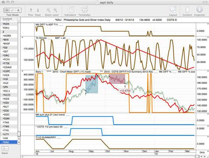The height and width of the screenshot is (158, 209).
Task: Select ^OEX in the symbol list
Action: point(9,103)
